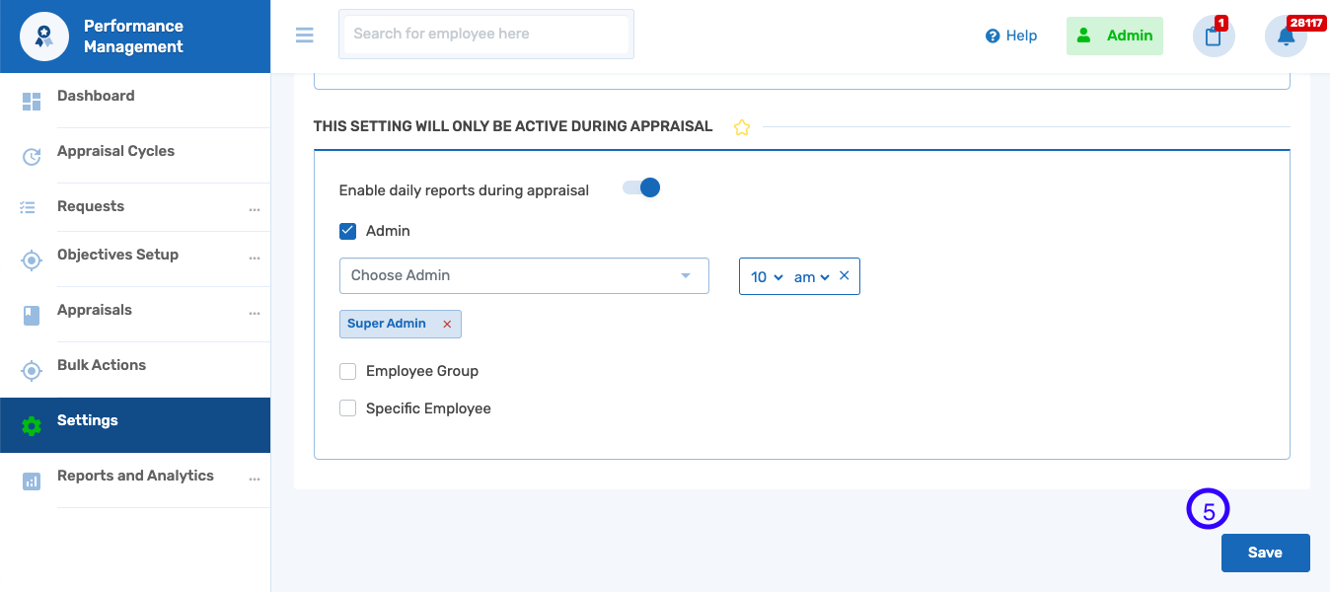Screen dimensions: 1330x592
Task: Click the Objectives Setup target icon
Action: point(31,260)
